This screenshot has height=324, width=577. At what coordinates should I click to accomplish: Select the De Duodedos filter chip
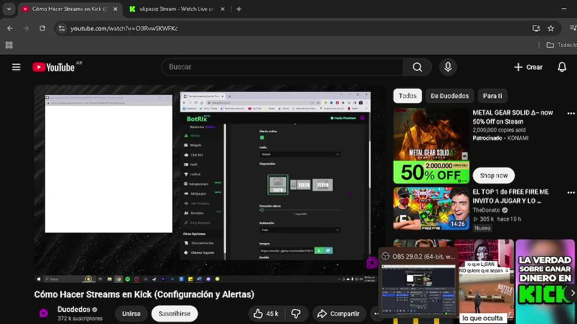(450, 96)
